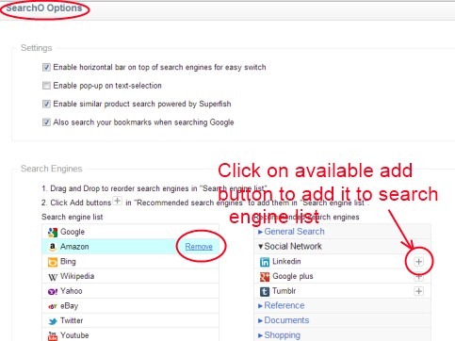Toggle horizontal bar on top of search engines
Screen dimensions: 455x341
pyautogui.click(x=46, y=67)
